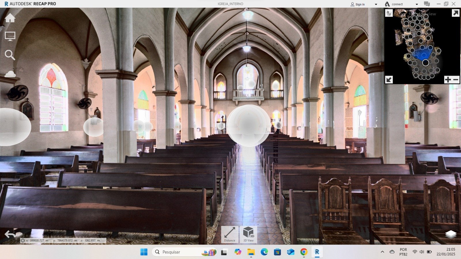
Task: Toggle the minimap view mode cube icon
Action: (x=389, y=13)
